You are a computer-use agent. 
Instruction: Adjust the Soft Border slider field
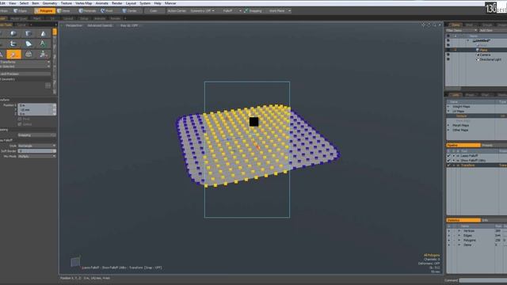37,151
